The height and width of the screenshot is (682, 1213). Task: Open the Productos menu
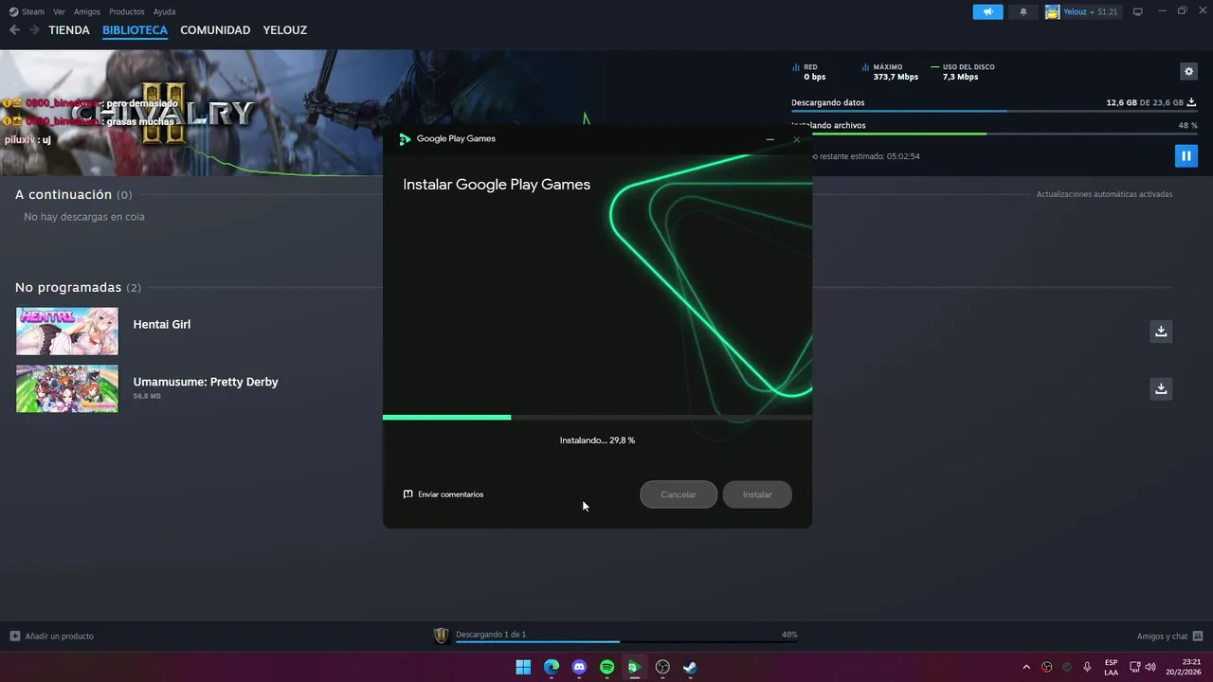(x=127, y=11)
